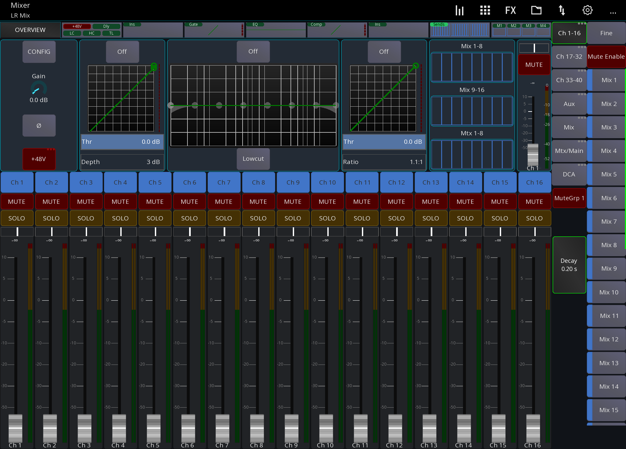This screenshot has height=449, width=626.
Task: Open the settings gear
Action: (x=588, y=10)
